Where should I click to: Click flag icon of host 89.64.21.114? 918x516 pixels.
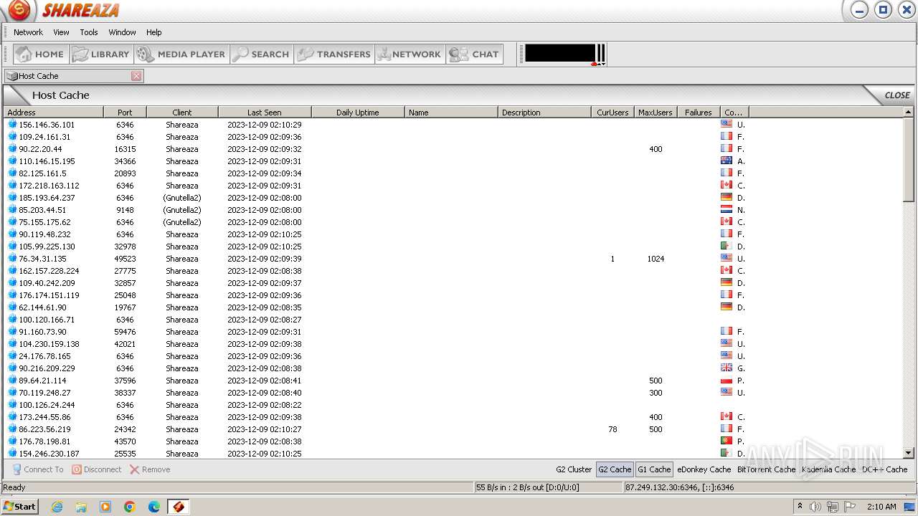(727, 380)
